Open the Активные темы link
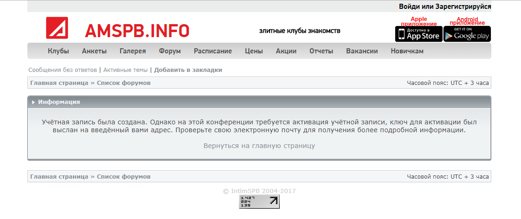This screenshot has height=219, width=521. pyautogui.click(x=125, y=70)
